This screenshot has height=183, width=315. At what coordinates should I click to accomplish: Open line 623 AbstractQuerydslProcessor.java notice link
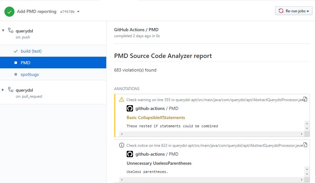214,145
